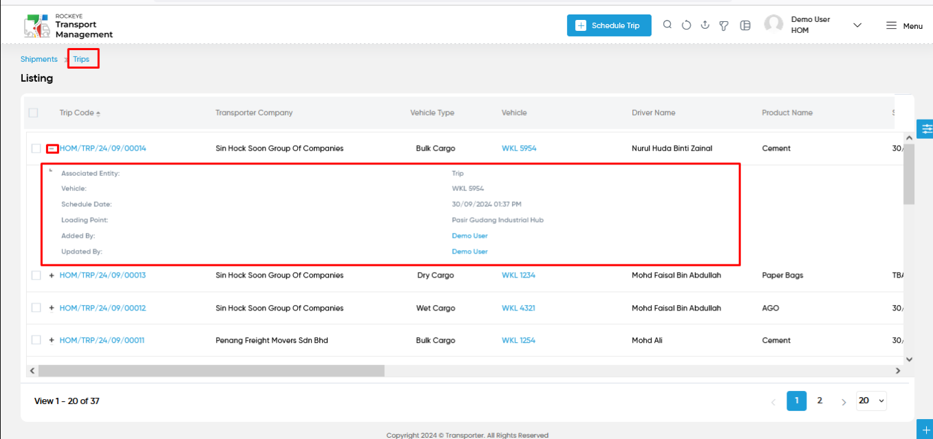Click the column layout icon in header

click(x=745, y=25)
